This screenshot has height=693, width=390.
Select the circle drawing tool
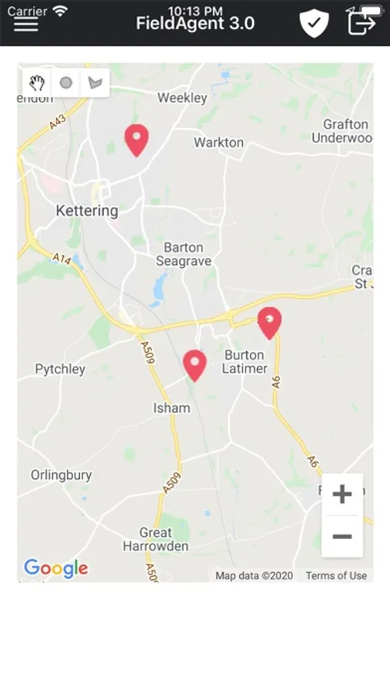(x=66, y=82)
